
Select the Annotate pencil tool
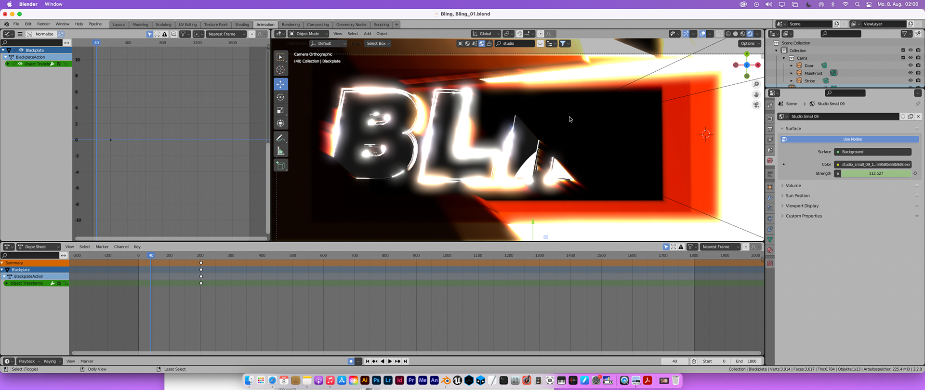[280, 138]
